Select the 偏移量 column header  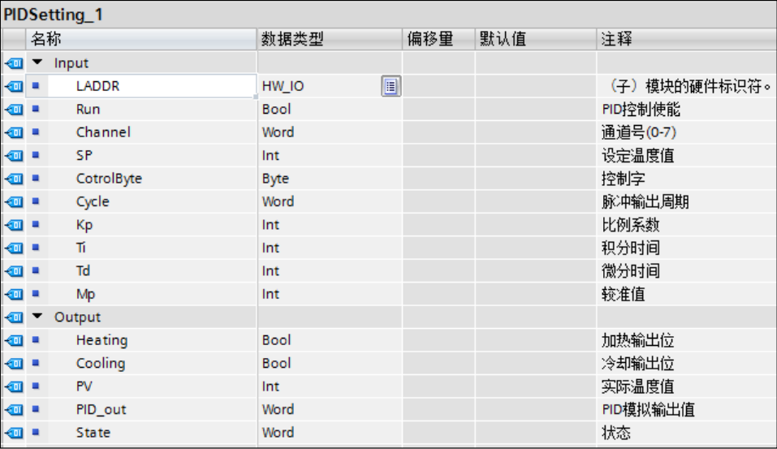(x=439, y=39)
